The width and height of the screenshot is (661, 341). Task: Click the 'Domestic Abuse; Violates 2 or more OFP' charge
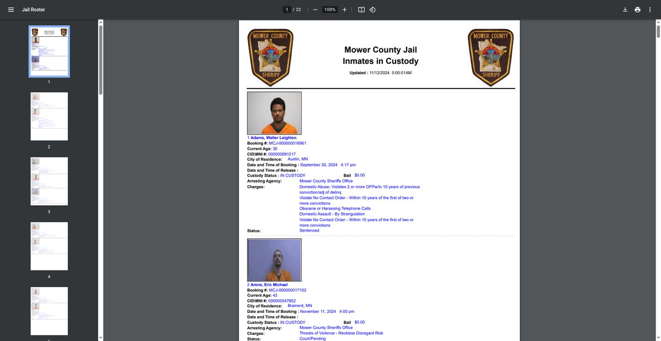pos(360,189)
